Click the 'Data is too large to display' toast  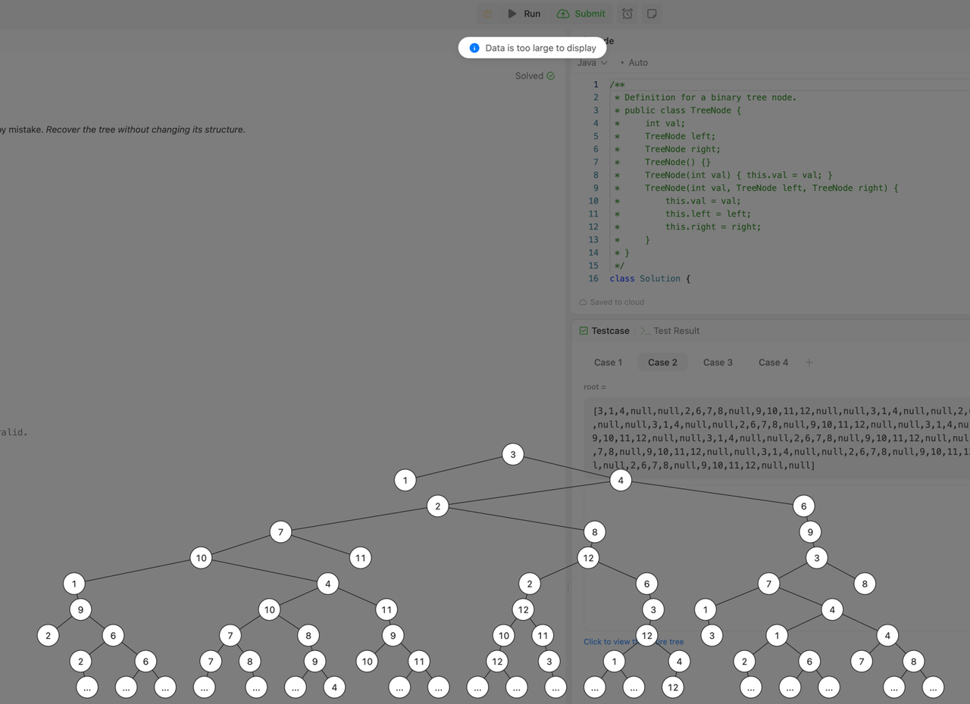click(533, 48)
